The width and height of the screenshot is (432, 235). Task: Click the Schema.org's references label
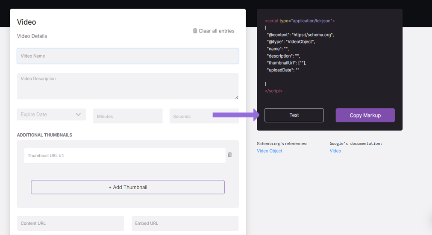282,144
